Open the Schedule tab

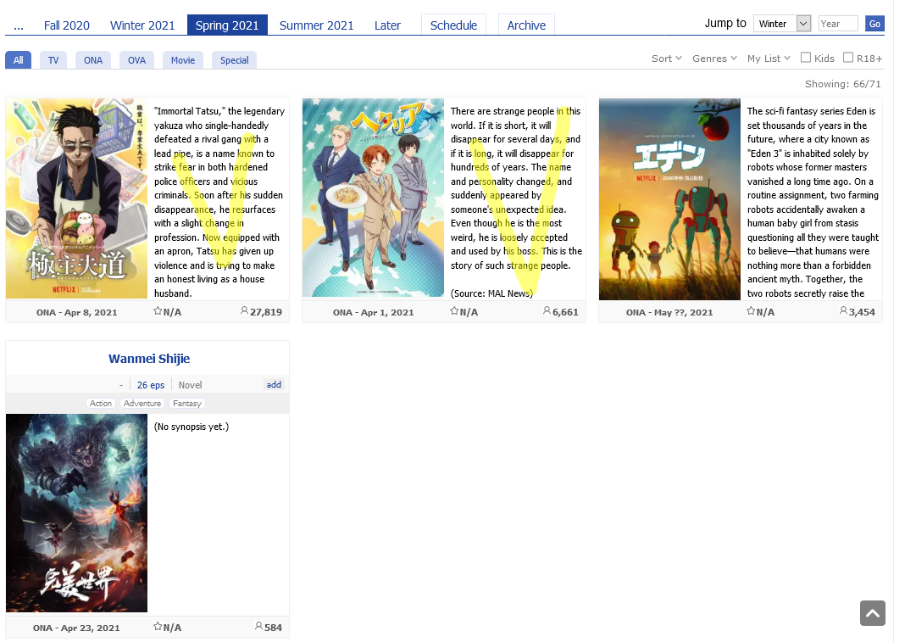[x=453, y=25]
